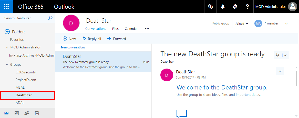This screenshot has width=299, height=118.
Task: Open the People icon in bottom bar
Action: [x=27, y=113]
